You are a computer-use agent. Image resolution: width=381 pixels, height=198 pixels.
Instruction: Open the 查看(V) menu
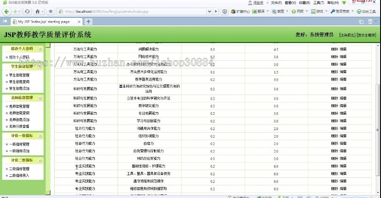[x=290, y=3]
